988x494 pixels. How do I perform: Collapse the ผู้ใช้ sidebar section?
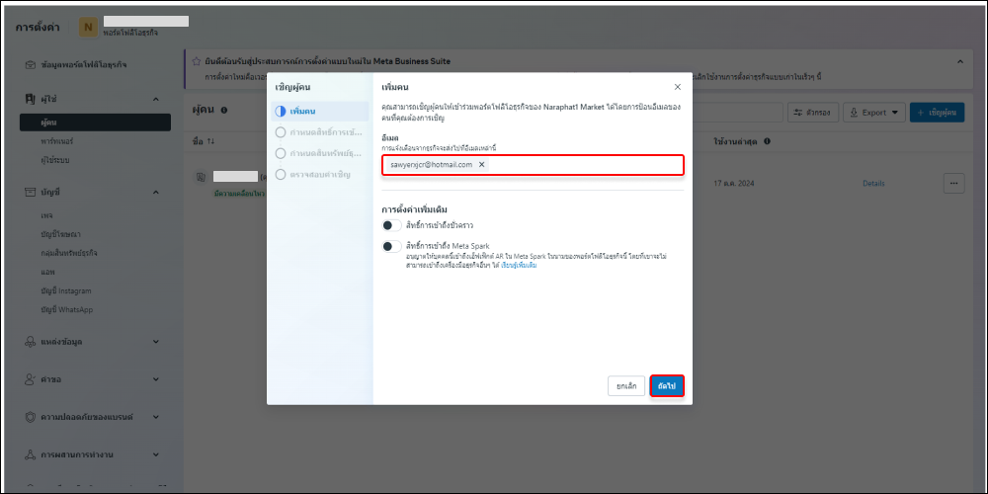pos(156,99)
